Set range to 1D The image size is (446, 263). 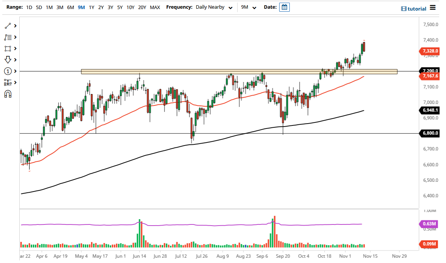point(29,8)
